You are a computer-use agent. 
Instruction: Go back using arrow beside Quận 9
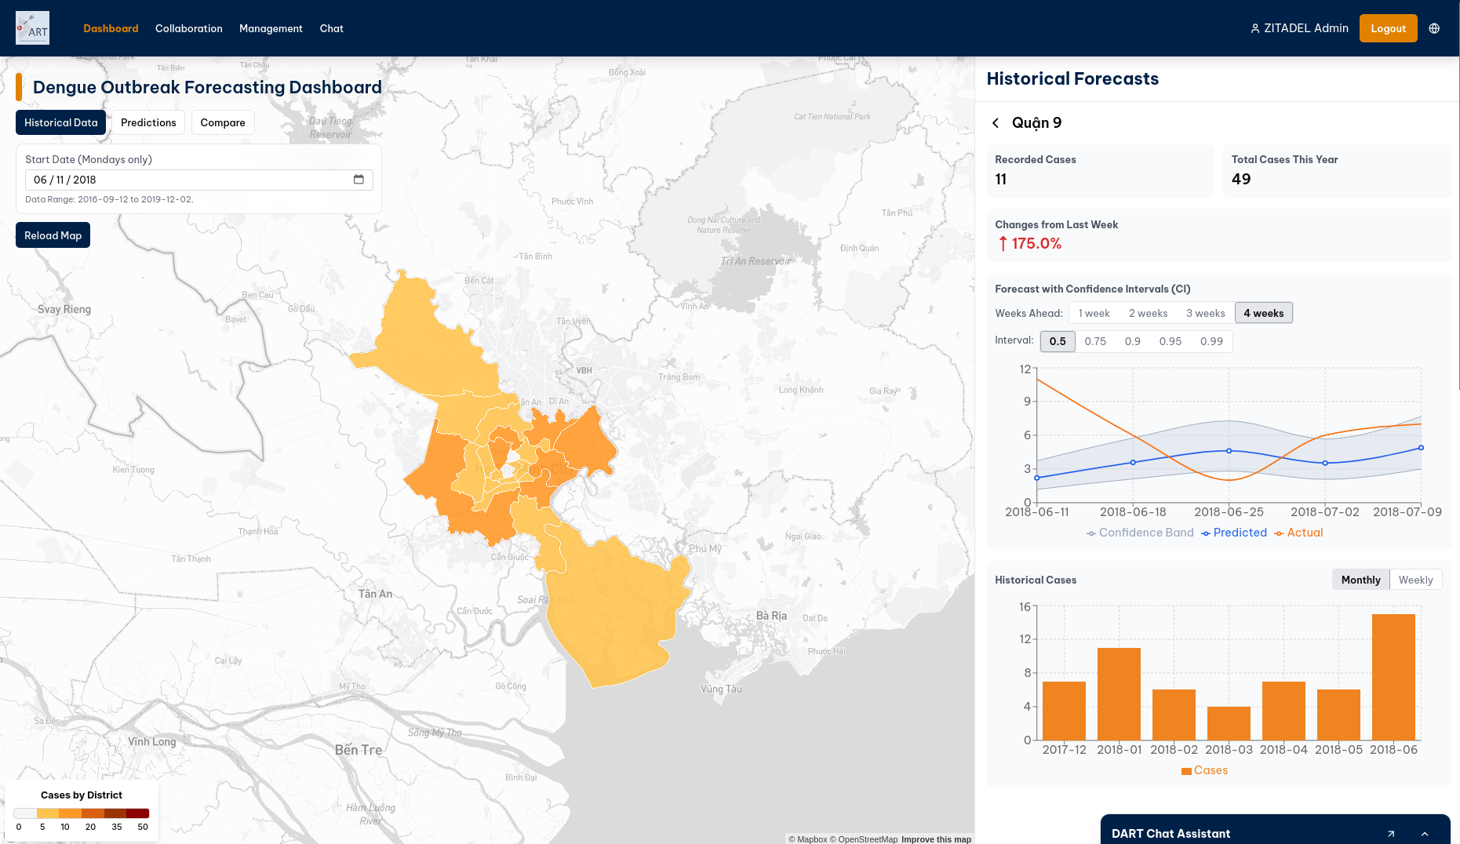[x=996, y=123]
